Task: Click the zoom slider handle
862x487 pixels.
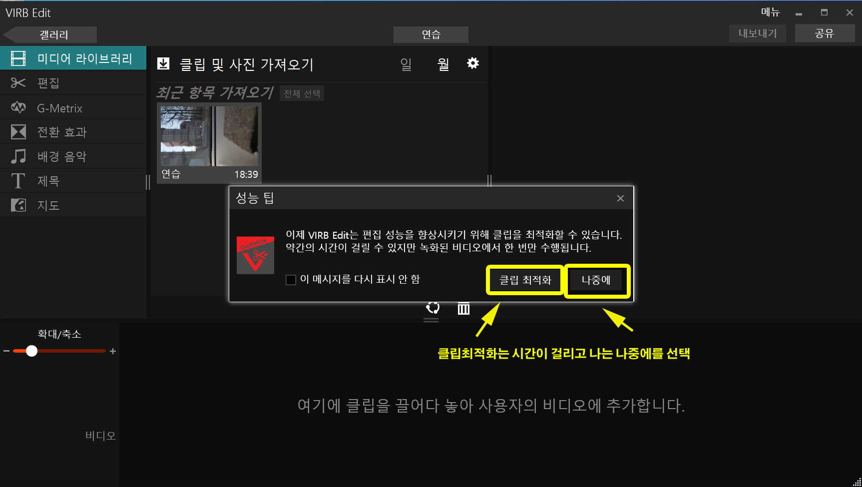Action: pos(31,351)
